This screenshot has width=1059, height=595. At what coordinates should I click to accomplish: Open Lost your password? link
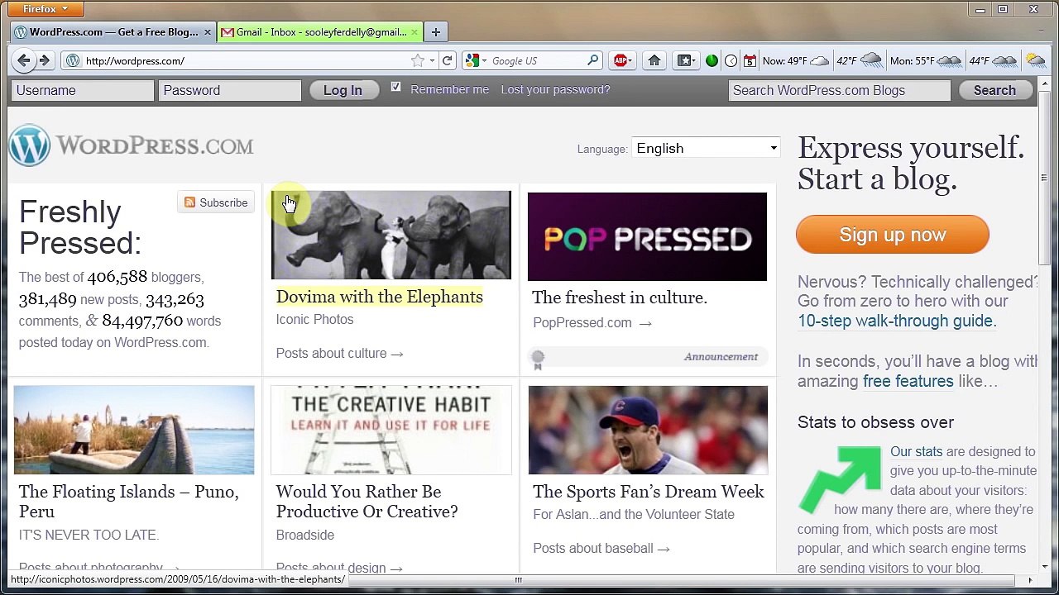pyautogui.click(x=555, y=89)
